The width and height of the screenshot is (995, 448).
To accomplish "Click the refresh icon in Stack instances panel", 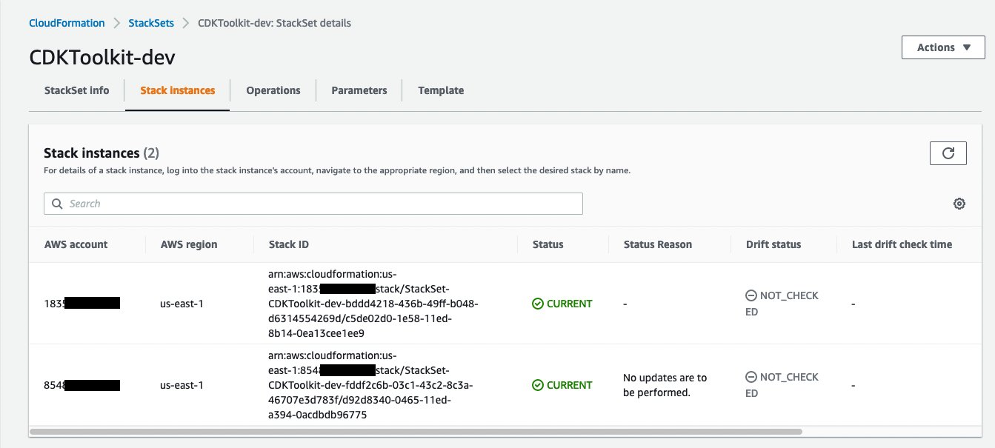I will [948, 153].
